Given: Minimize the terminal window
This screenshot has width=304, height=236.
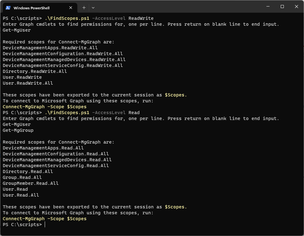Looking at the screenshot, I should 268,7.
